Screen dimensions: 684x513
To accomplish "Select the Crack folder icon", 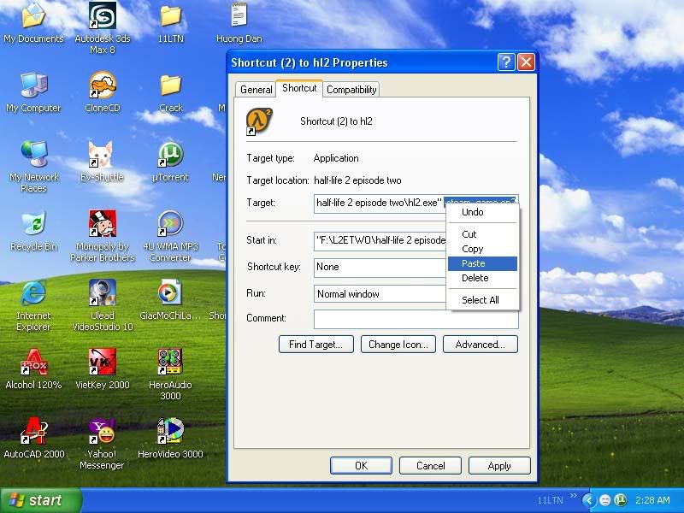I will click(170, 92).
